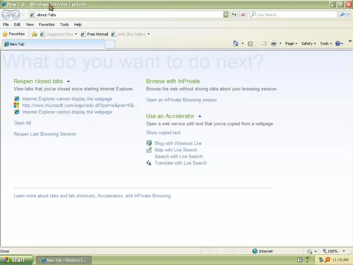Click the Forward navigation arrow button

point(16,14)
